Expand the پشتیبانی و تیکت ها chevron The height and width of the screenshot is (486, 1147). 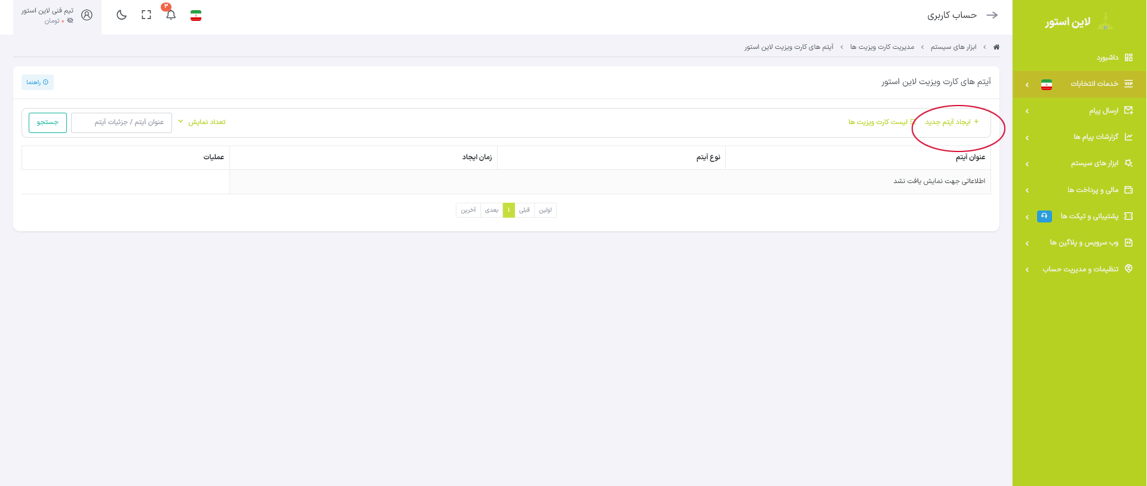tap(1027, 217)
